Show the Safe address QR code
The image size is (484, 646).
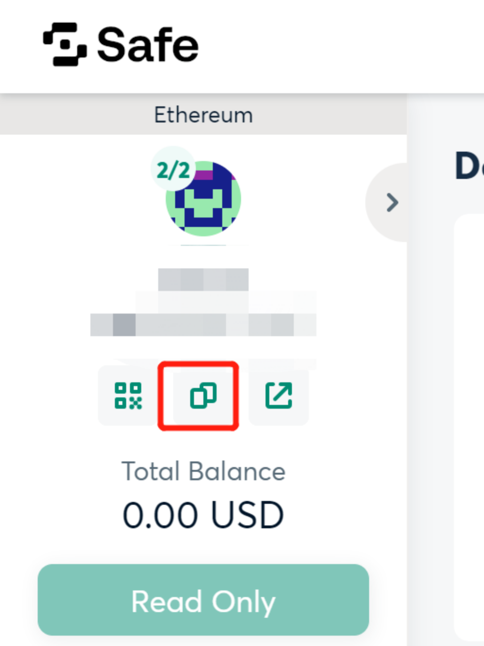click(128, 396)
